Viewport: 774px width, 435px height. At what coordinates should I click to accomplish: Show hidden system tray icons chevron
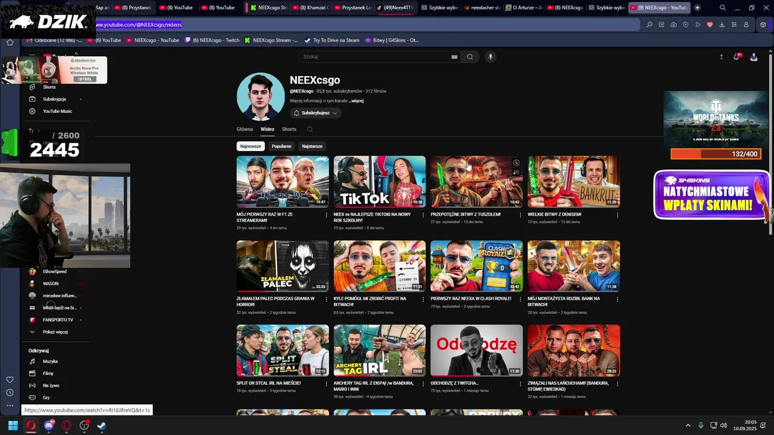coord(688,425)
